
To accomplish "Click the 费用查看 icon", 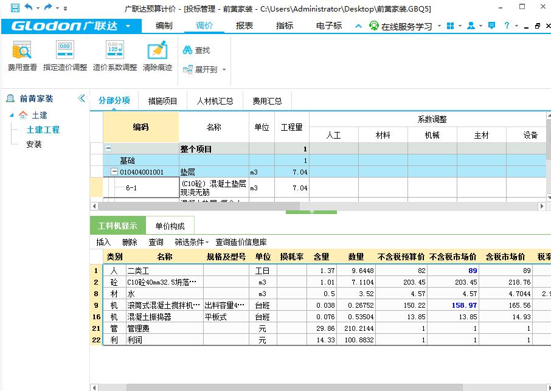I will tap(22, 50).
